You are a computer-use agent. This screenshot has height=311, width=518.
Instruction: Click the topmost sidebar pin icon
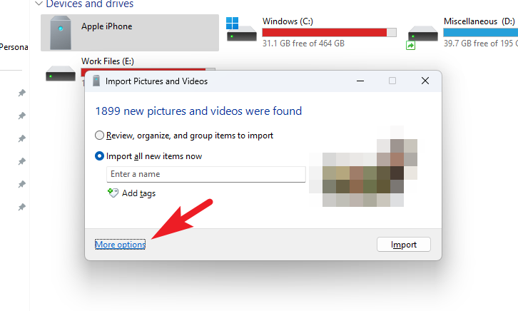point(22,93)
